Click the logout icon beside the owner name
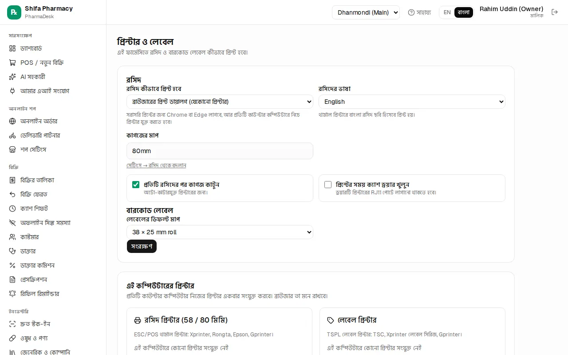 tap(555, 12)
